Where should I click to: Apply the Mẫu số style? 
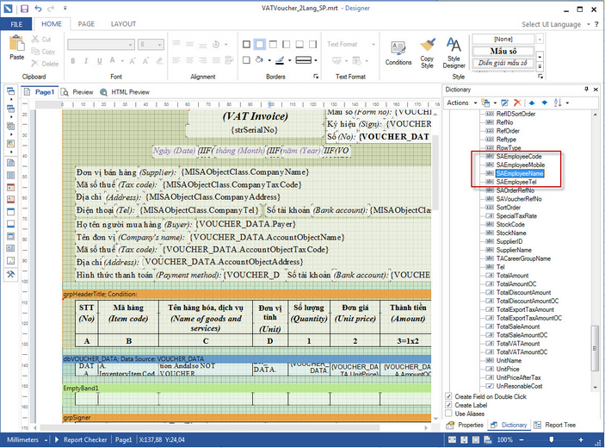tap(503, 51)
